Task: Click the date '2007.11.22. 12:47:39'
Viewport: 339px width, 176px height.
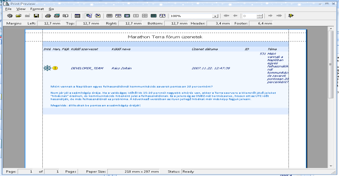Action: [211, 68]
